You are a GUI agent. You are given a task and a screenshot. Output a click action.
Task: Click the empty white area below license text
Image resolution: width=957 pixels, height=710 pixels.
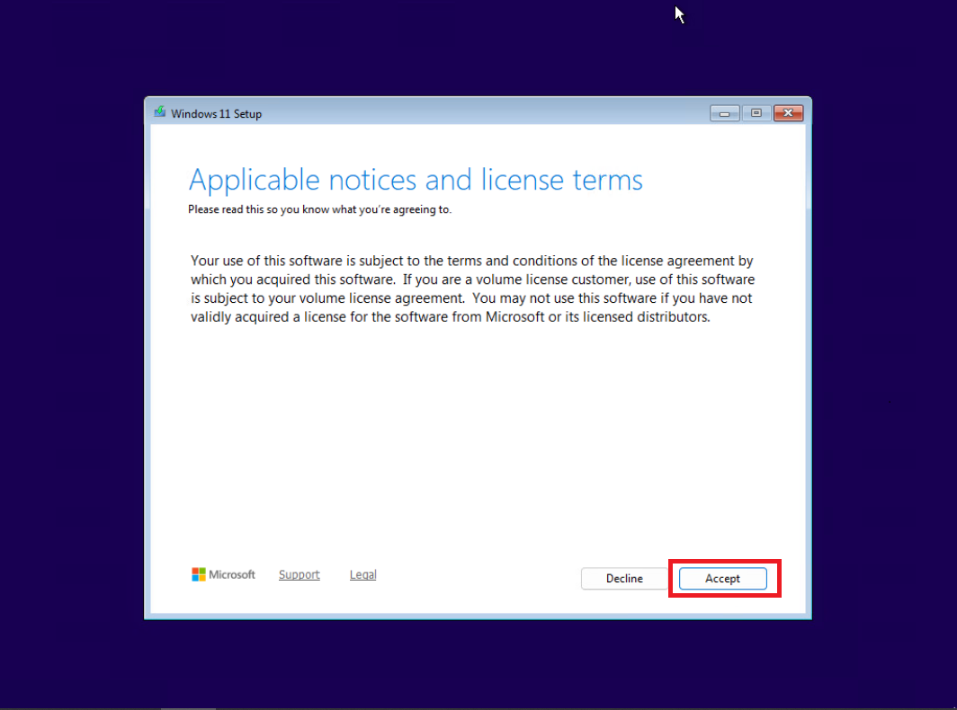pyautogui.click(x=477, y=440)
